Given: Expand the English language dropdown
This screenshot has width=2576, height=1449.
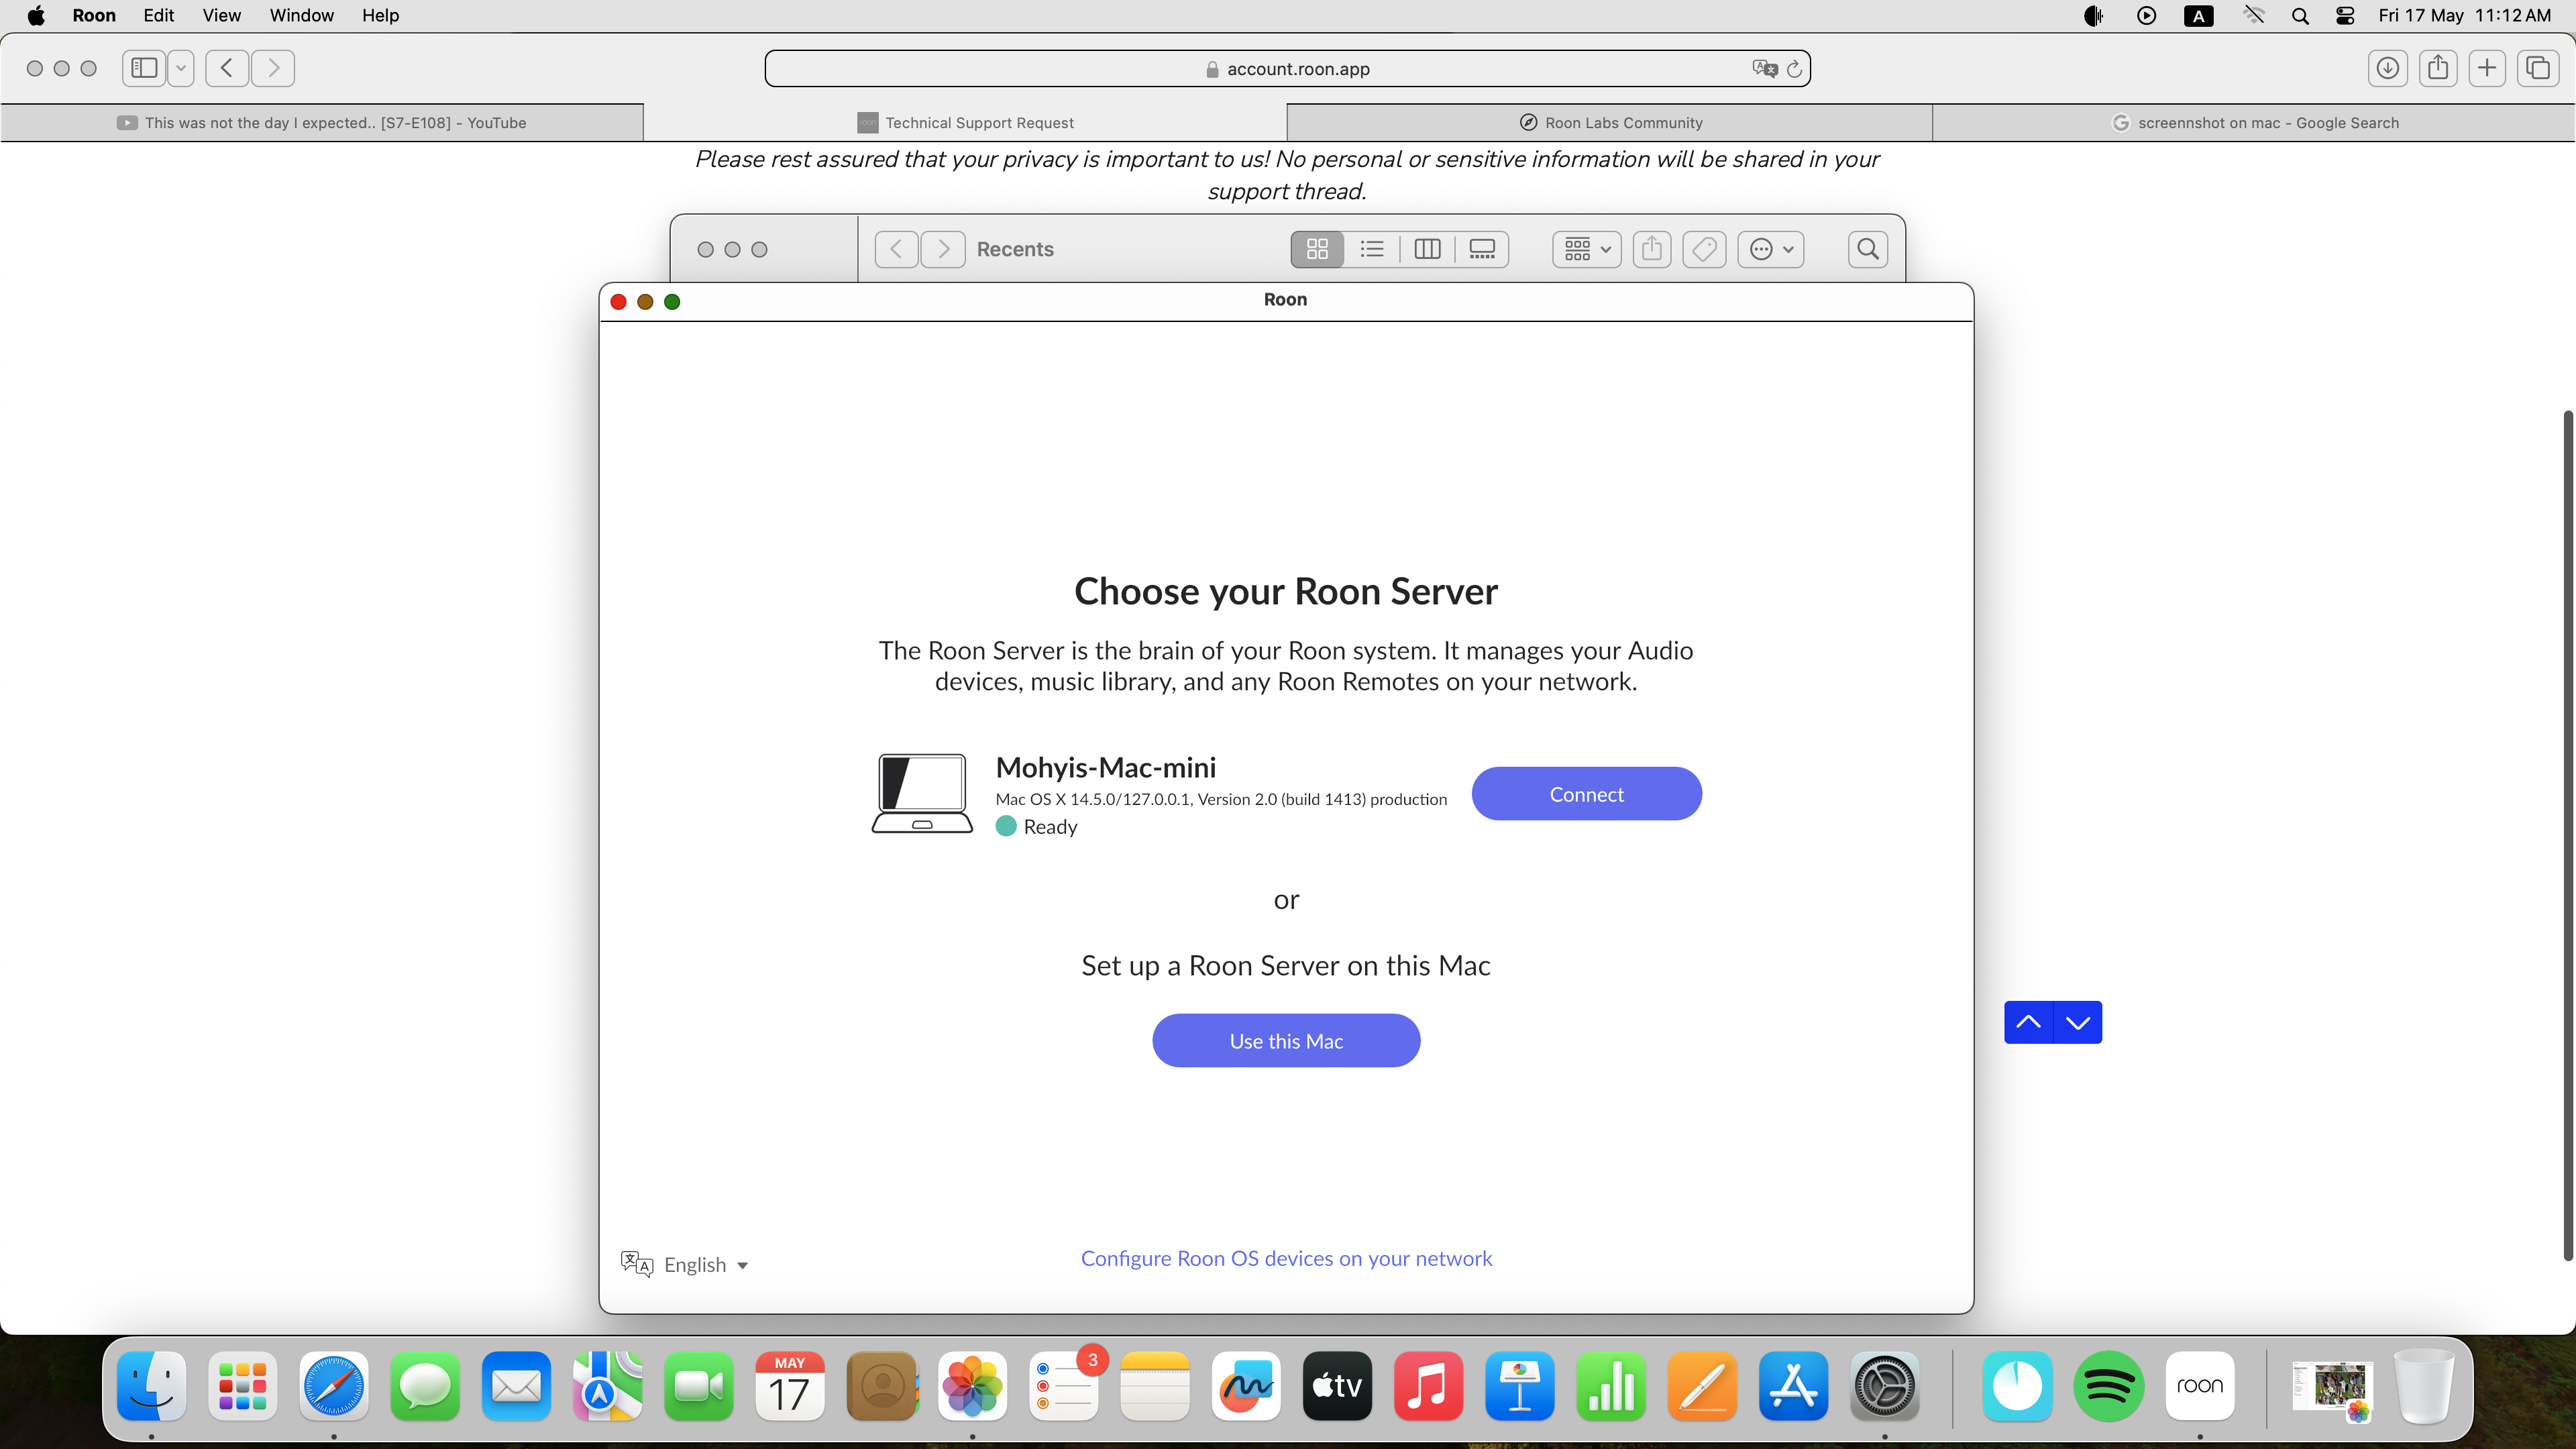Looking at the screenshot, I should coord(707,1265).
